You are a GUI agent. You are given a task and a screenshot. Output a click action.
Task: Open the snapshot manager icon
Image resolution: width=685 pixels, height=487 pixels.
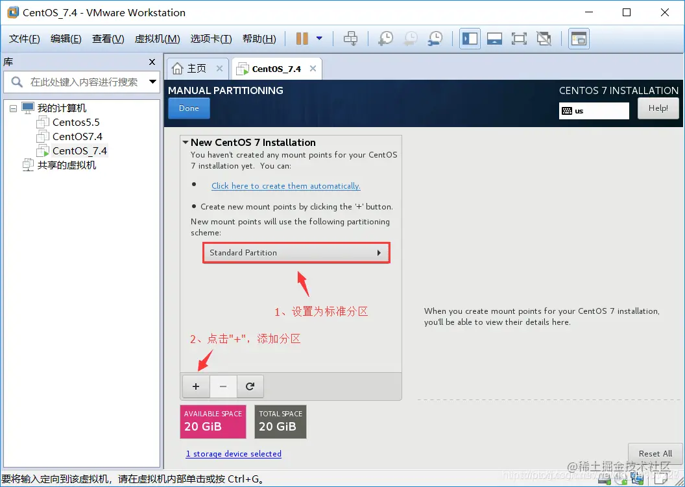coord(435,38)
